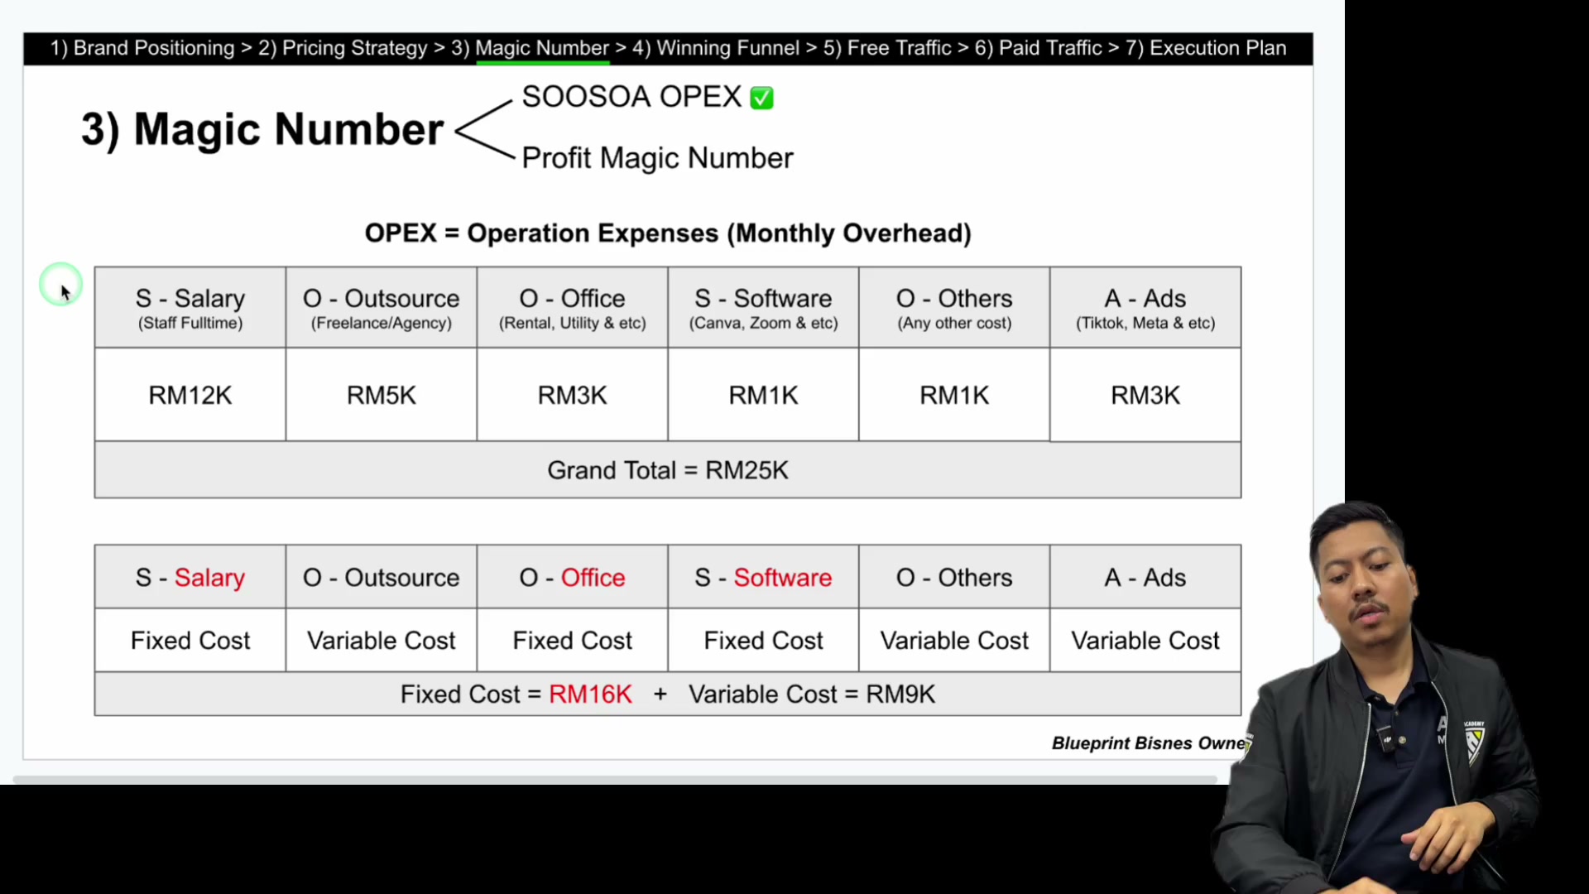Click the green checkmark beside SOOSOA OPEX

pos(761,98)
